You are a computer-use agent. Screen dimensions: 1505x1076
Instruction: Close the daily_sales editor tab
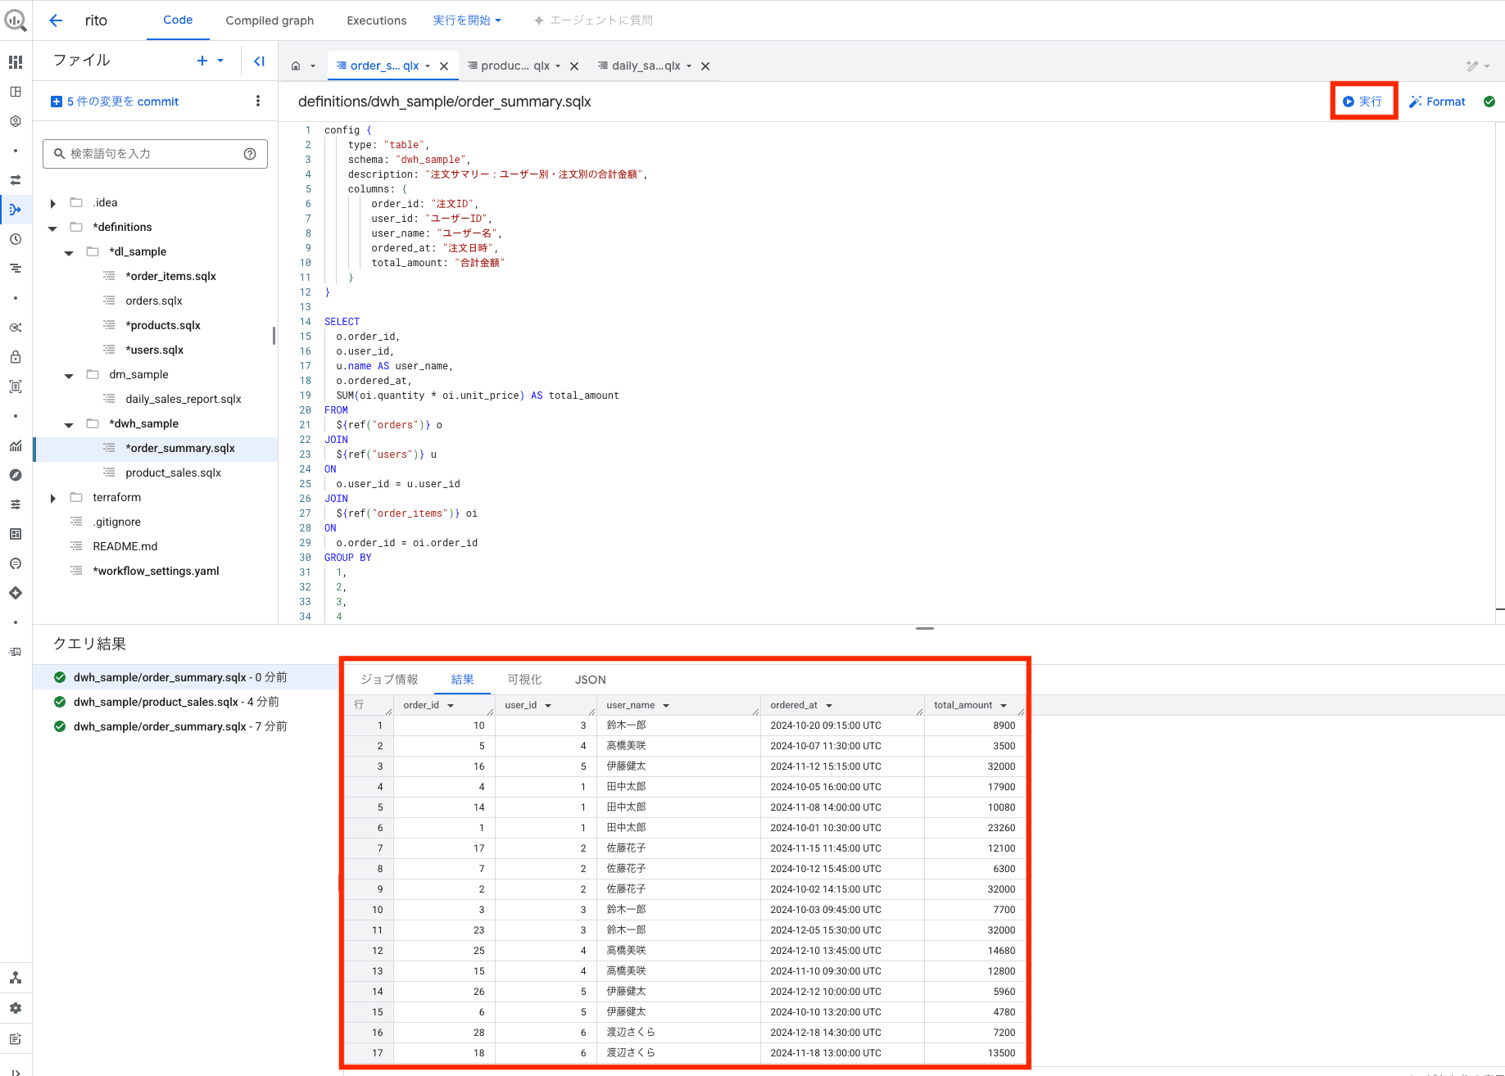pos(705,66)
